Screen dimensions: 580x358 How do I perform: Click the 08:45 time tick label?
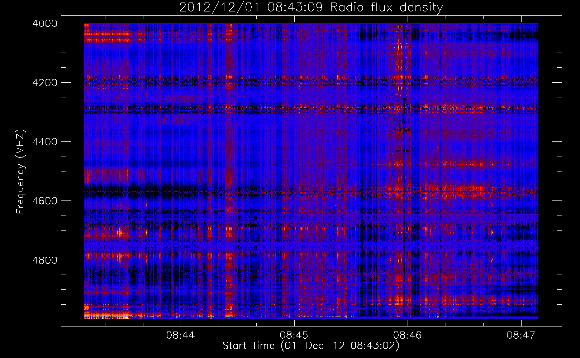(x=294, y=335)
